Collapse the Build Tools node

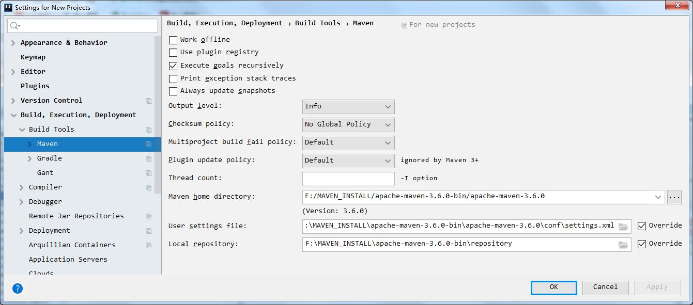(x=22, y=130)
